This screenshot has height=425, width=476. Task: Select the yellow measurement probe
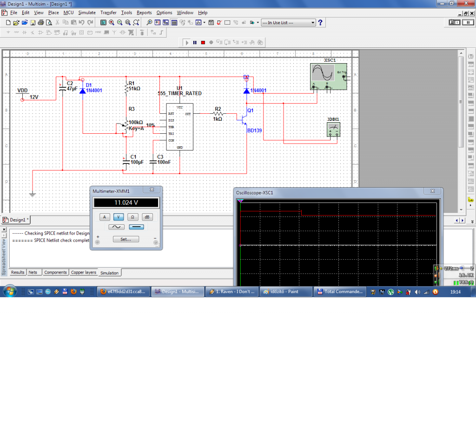471,200
